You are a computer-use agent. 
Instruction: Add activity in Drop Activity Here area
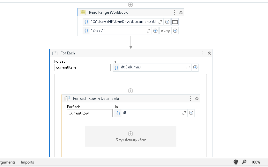130,134
